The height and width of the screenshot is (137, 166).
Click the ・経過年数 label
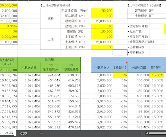coord(135,31)
